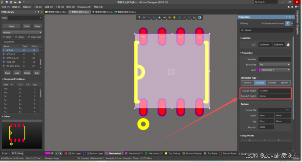The width and height of the screenshot is (302, 162).
Task: Click the Undo arrow icon
Action: pos(24,2)
